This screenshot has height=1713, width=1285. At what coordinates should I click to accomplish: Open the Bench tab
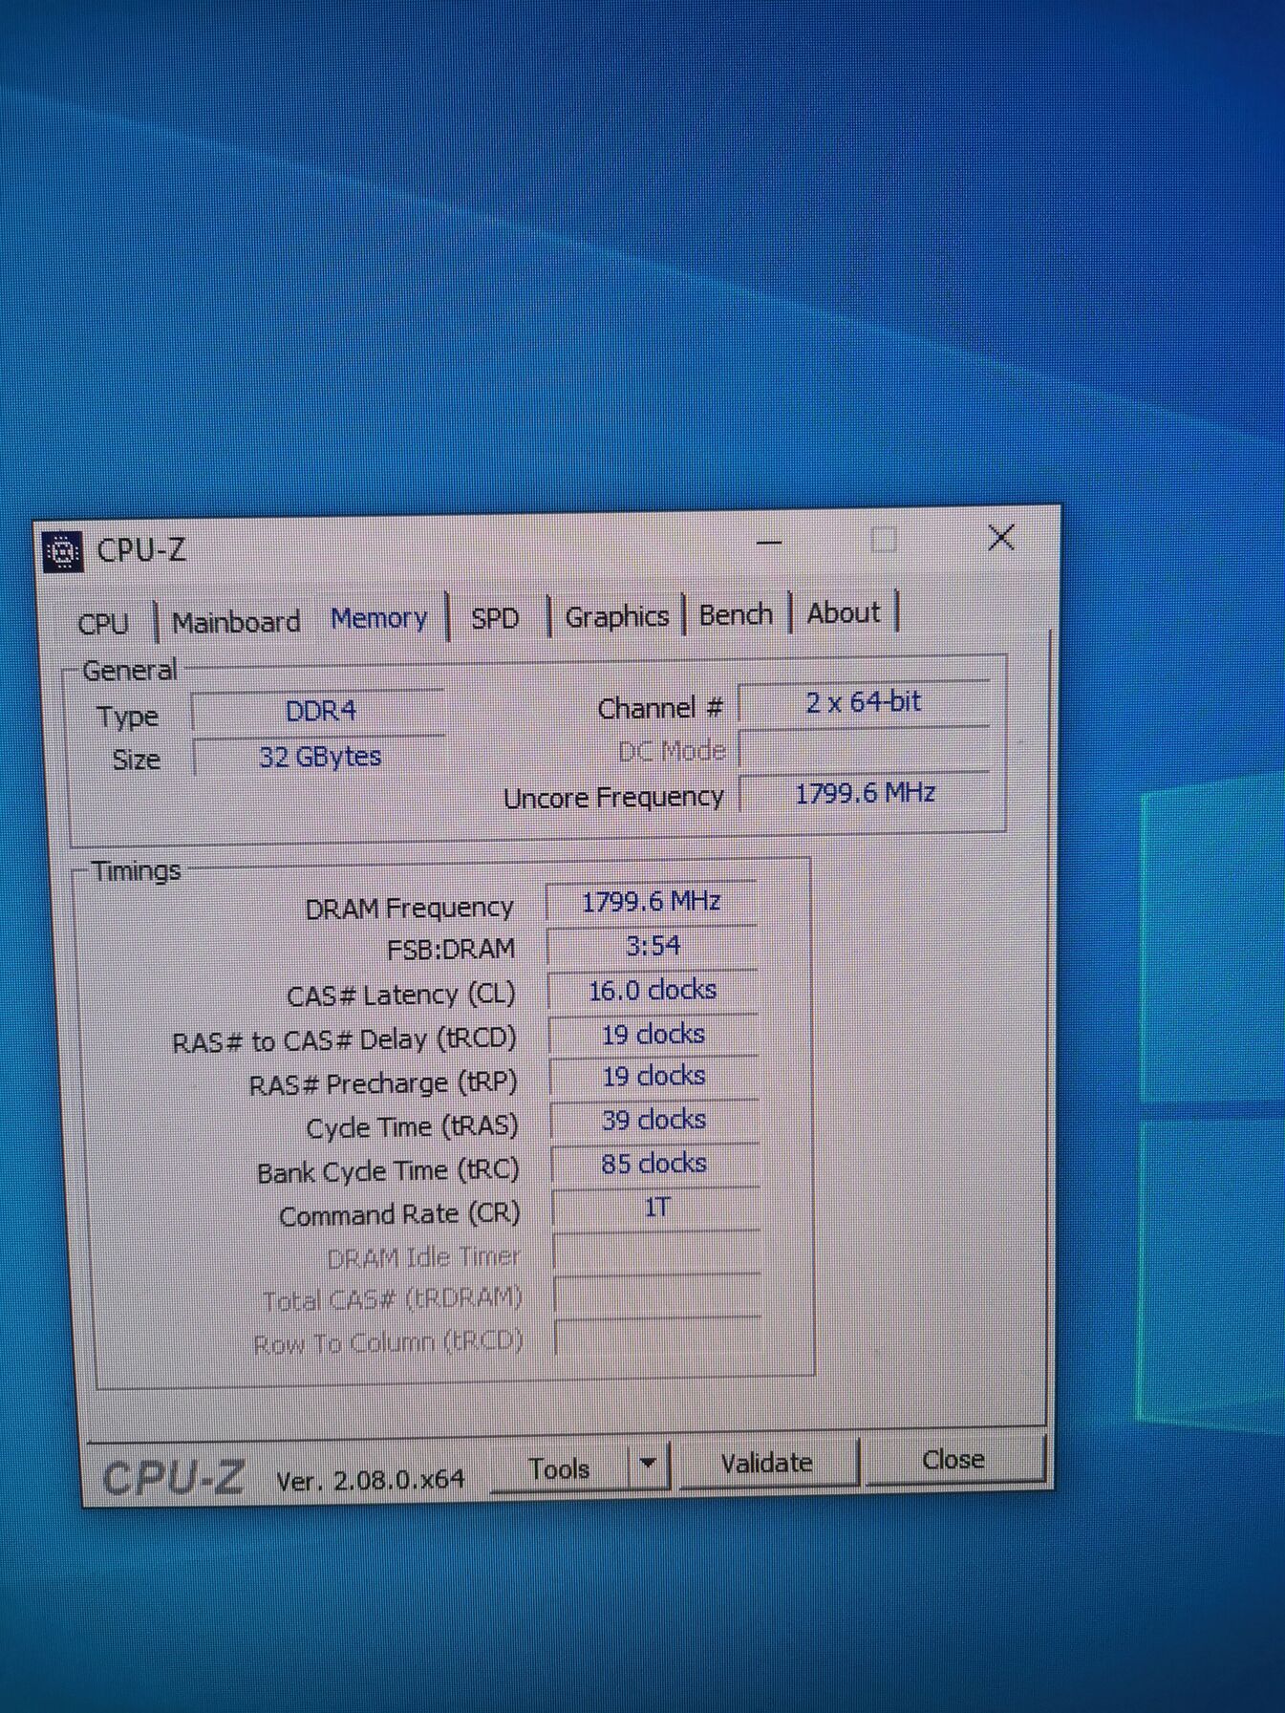click(736, 614)
